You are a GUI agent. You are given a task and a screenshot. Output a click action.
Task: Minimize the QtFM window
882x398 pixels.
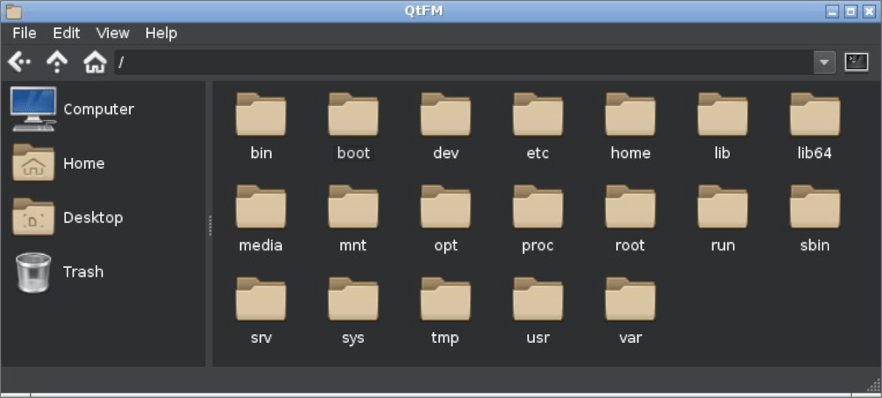tap(833, 12)
